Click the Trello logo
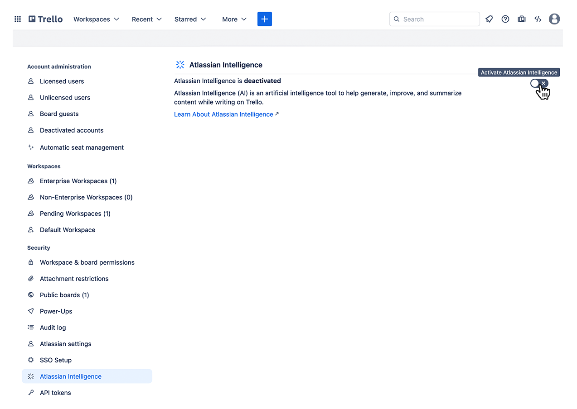 pos(45,19)
